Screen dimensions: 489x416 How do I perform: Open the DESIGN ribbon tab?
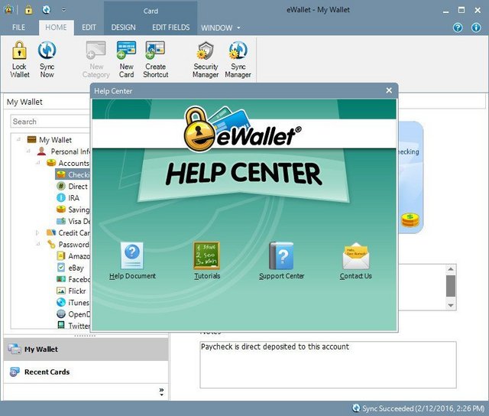[123, 28]
